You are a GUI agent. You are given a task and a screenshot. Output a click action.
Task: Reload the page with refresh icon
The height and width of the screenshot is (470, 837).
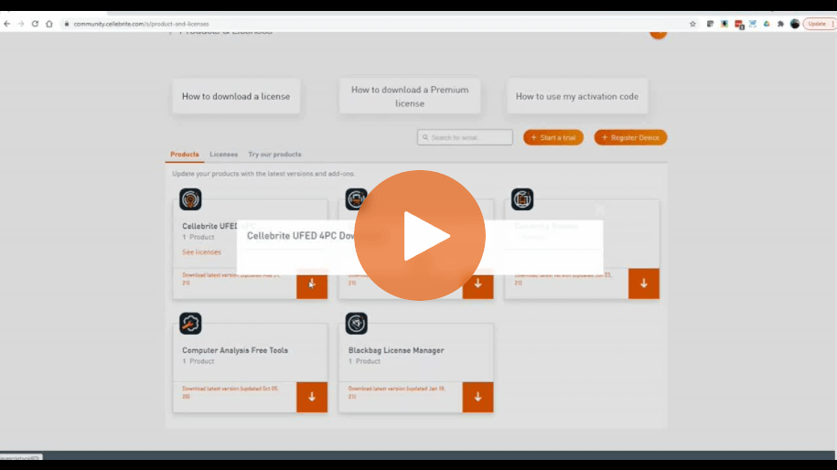tap(35, 24)
